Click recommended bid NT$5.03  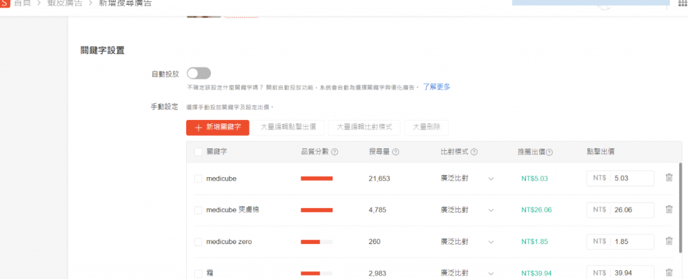534,178
